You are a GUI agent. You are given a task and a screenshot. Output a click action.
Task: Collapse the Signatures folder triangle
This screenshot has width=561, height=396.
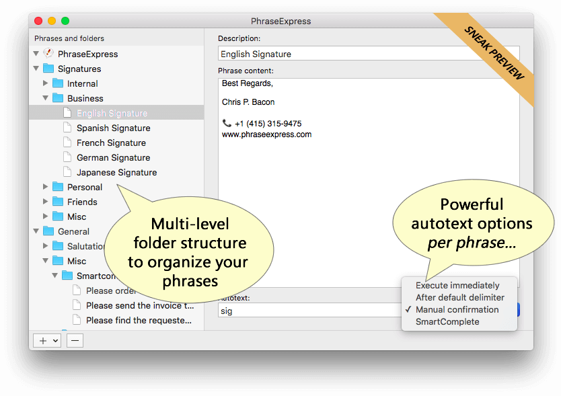click(x=36, y=69)
